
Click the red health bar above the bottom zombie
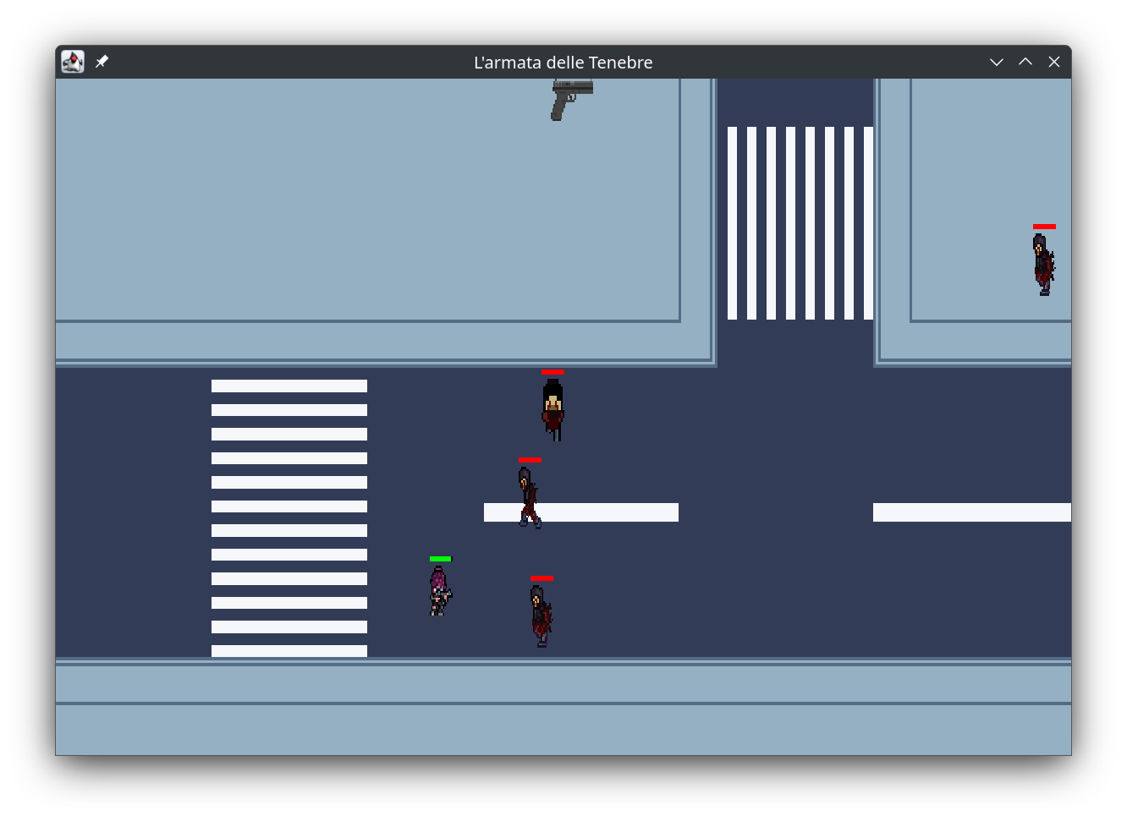pos(542,578)
